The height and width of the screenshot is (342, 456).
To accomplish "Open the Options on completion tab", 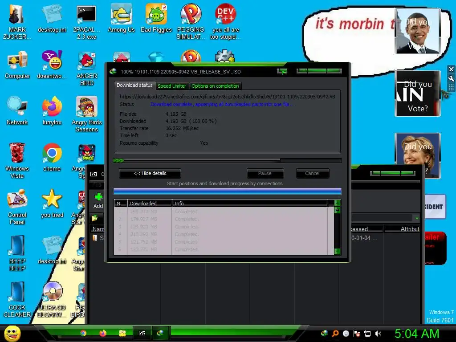I will tap(215, 86).
